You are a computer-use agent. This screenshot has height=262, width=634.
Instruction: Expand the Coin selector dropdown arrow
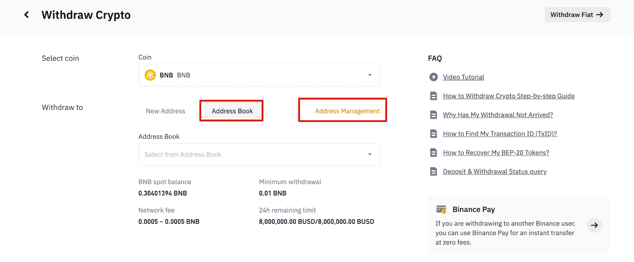pyautogui.click(x=370, y=75)
